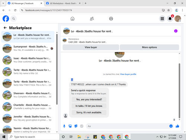Click the listing thumbnail beside Marketplace label
This screenshot has width=186, height=140.
click(x=64, y=40)
